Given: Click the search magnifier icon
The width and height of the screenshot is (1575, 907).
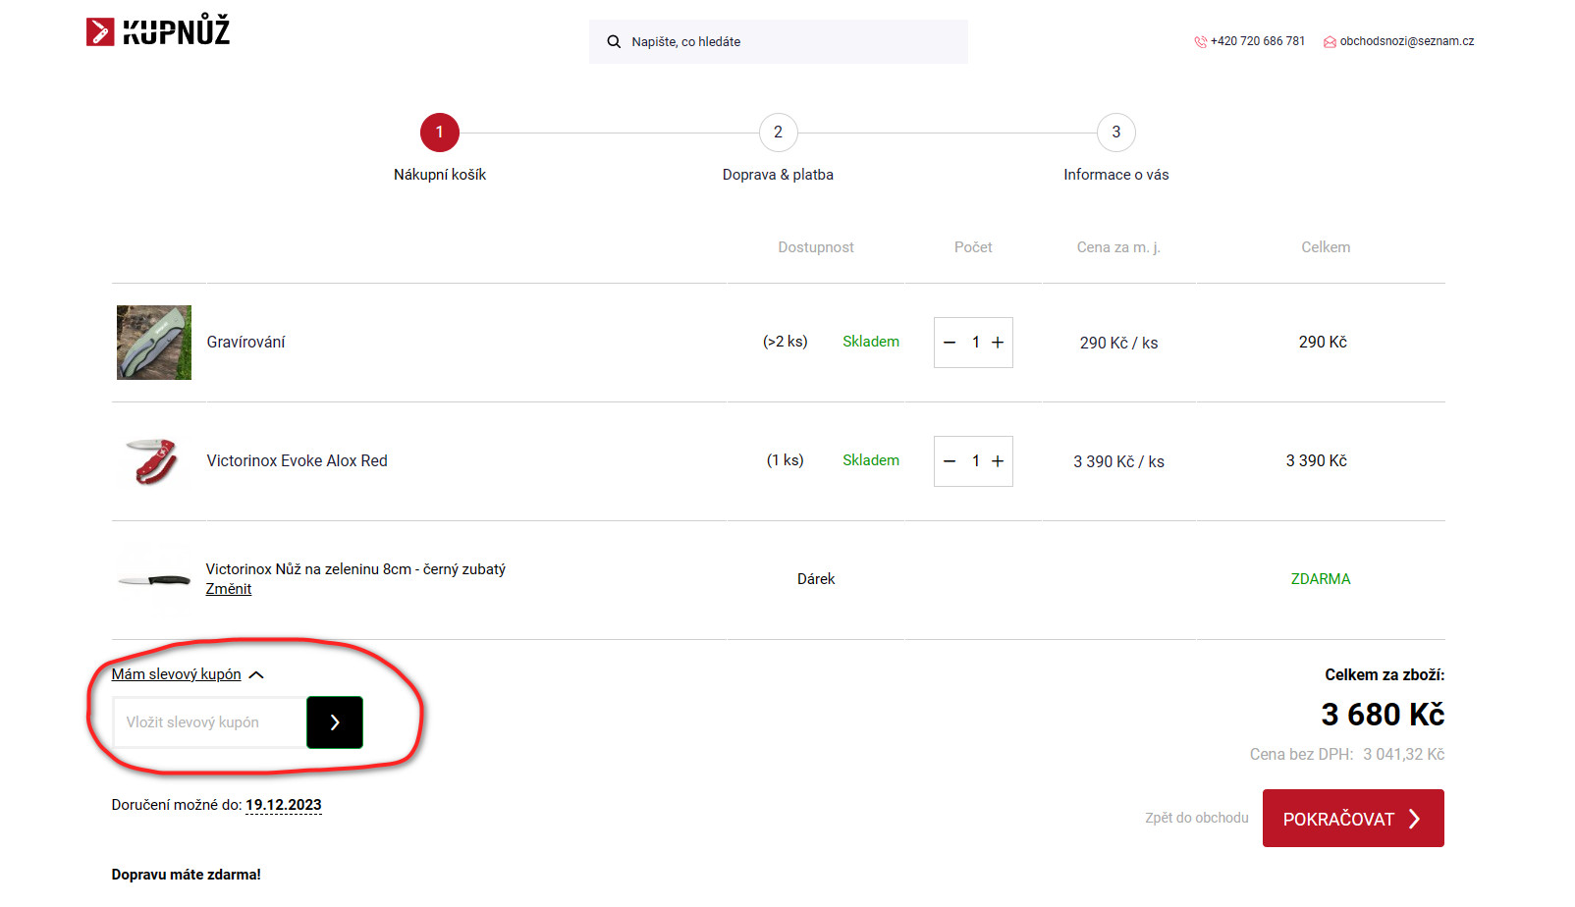Looking at the screenshot, I should click(x=614, y=42).
